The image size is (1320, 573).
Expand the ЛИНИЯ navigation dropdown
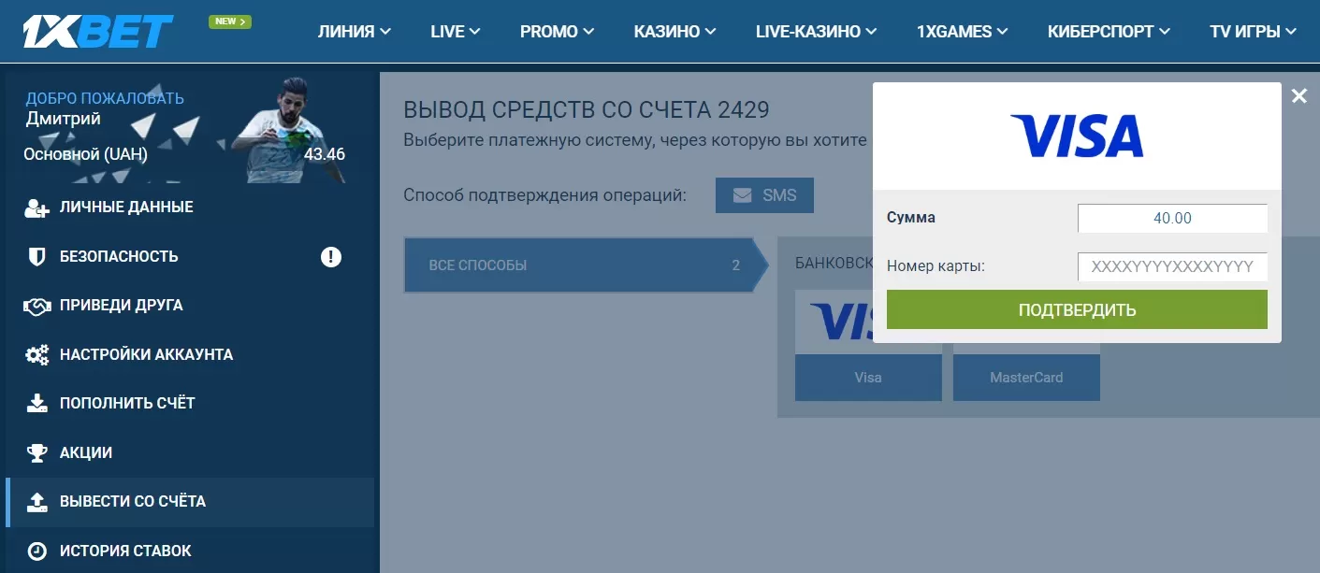click(x=354, y=31)
